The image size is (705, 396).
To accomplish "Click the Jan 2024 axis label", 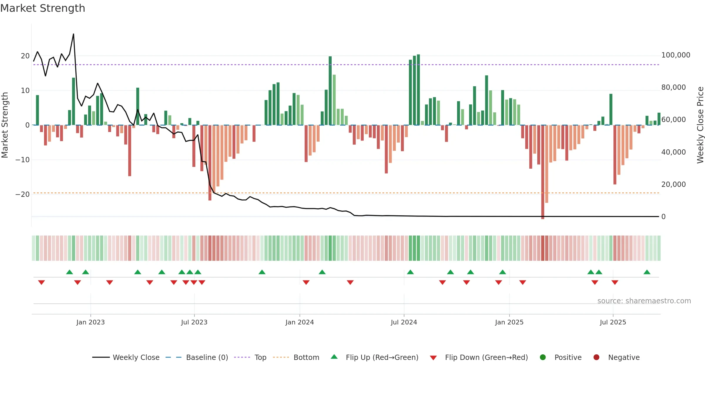I will [x=300, y=322].
